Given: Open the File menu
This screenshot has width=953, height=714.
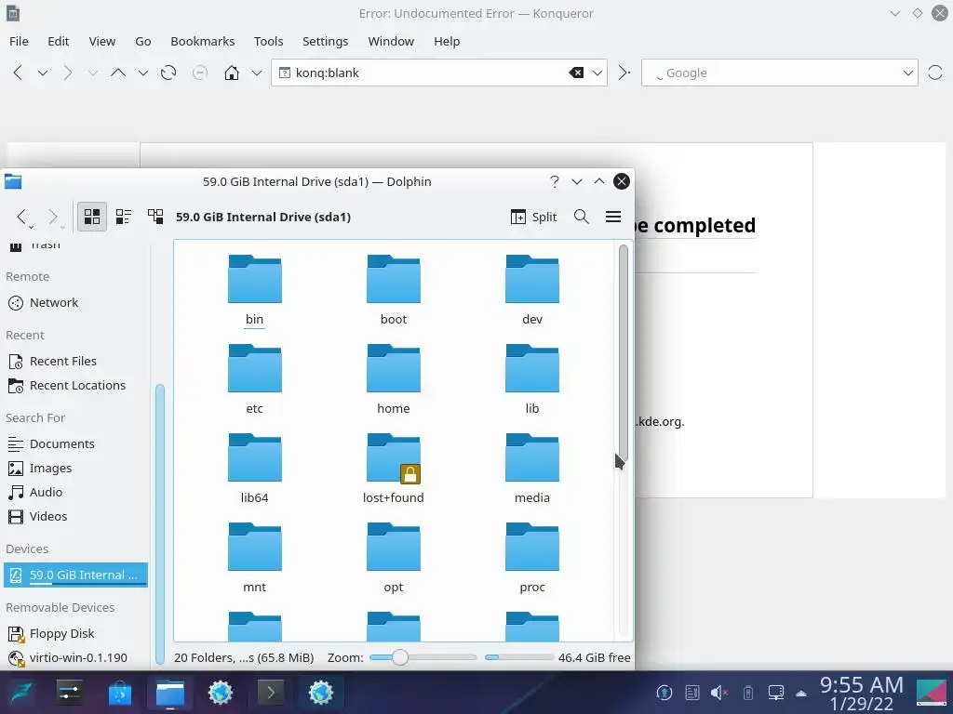Looking at the screenshot, I should pyautogui.click(x=19, y=41).
